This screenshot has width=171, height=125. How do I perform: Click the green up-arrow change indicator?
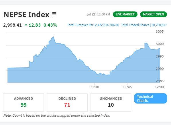click(26, 25)
